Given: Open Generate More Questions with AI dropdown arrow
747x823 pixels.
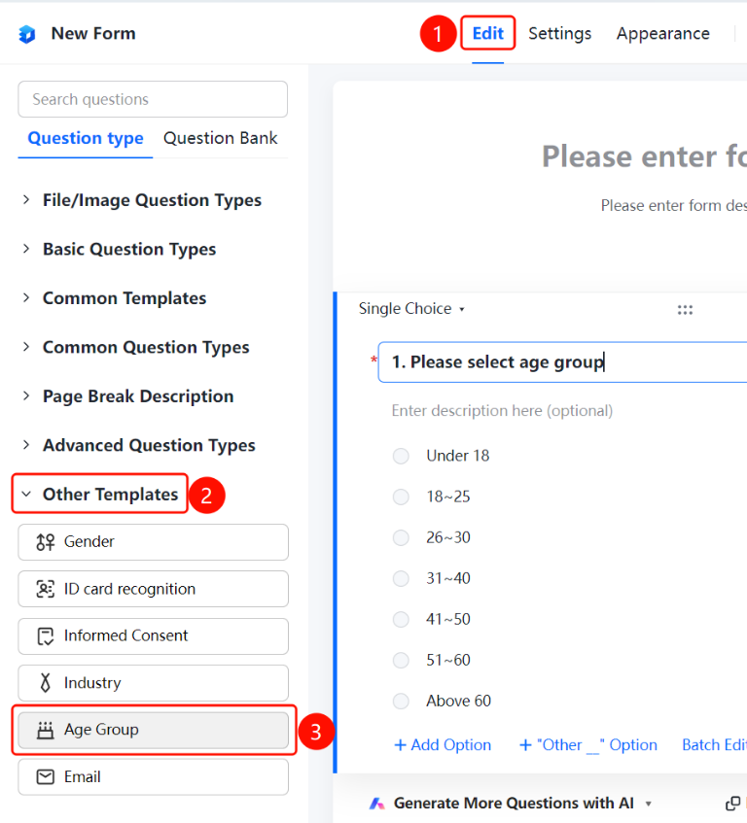Looking at the screenshot, I should (x=649, y=804).
